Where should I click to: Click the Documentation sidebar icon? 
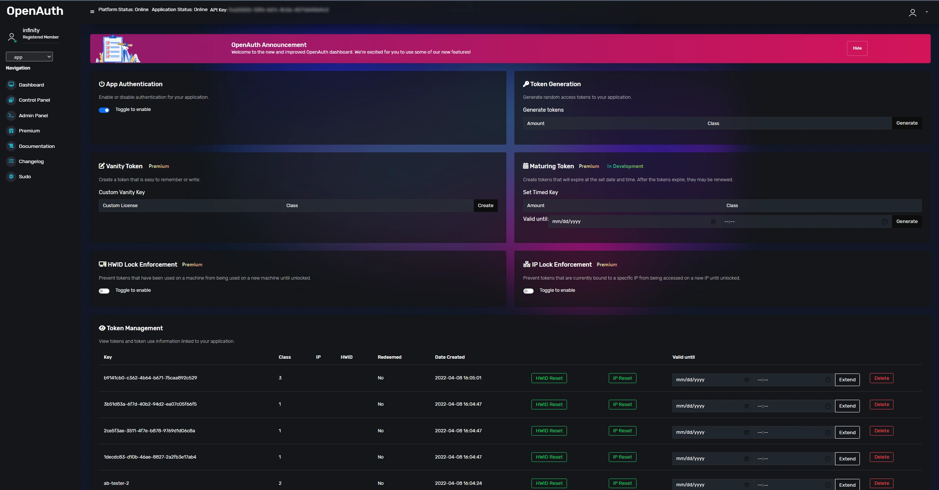click(11, 146)
